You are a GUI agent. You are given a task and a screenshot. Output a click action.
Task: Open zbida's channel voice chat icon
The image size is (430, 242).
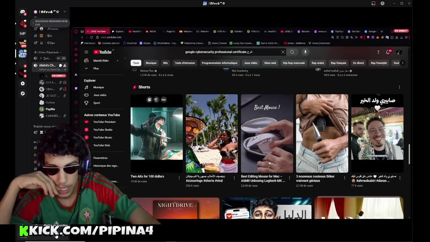click(x=60, y=66)
